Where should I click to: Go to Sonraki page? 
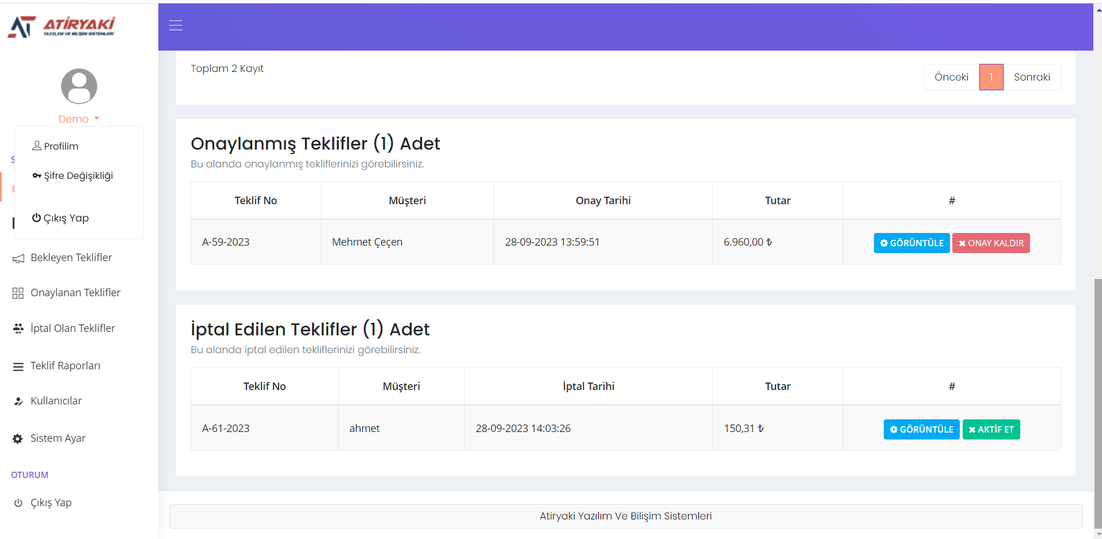[x=1032, y=77]
